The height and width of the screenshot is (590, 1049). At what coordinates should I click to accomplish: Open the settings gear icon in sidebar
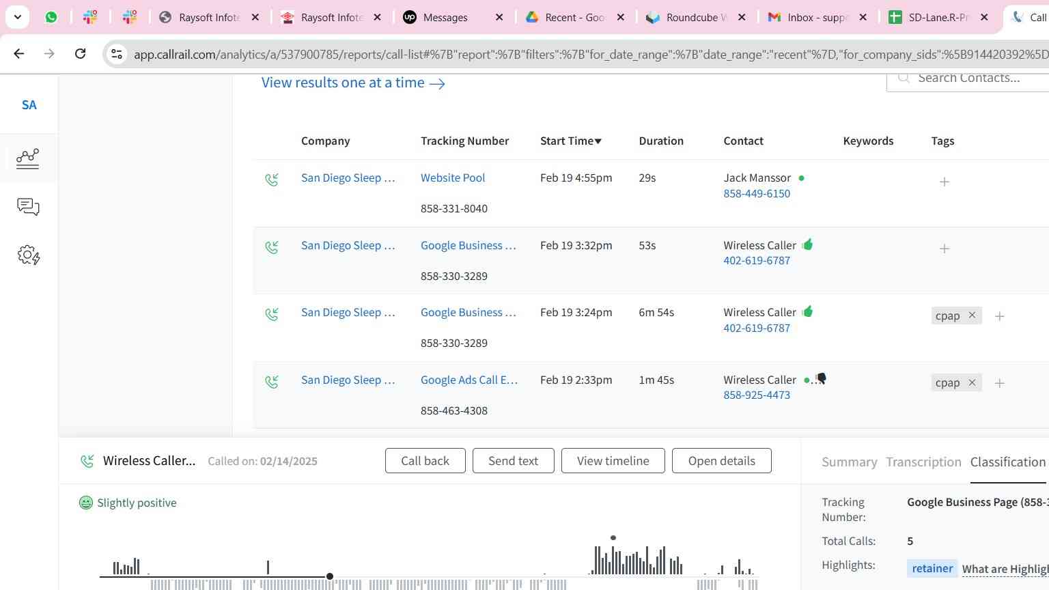point(28,255)
